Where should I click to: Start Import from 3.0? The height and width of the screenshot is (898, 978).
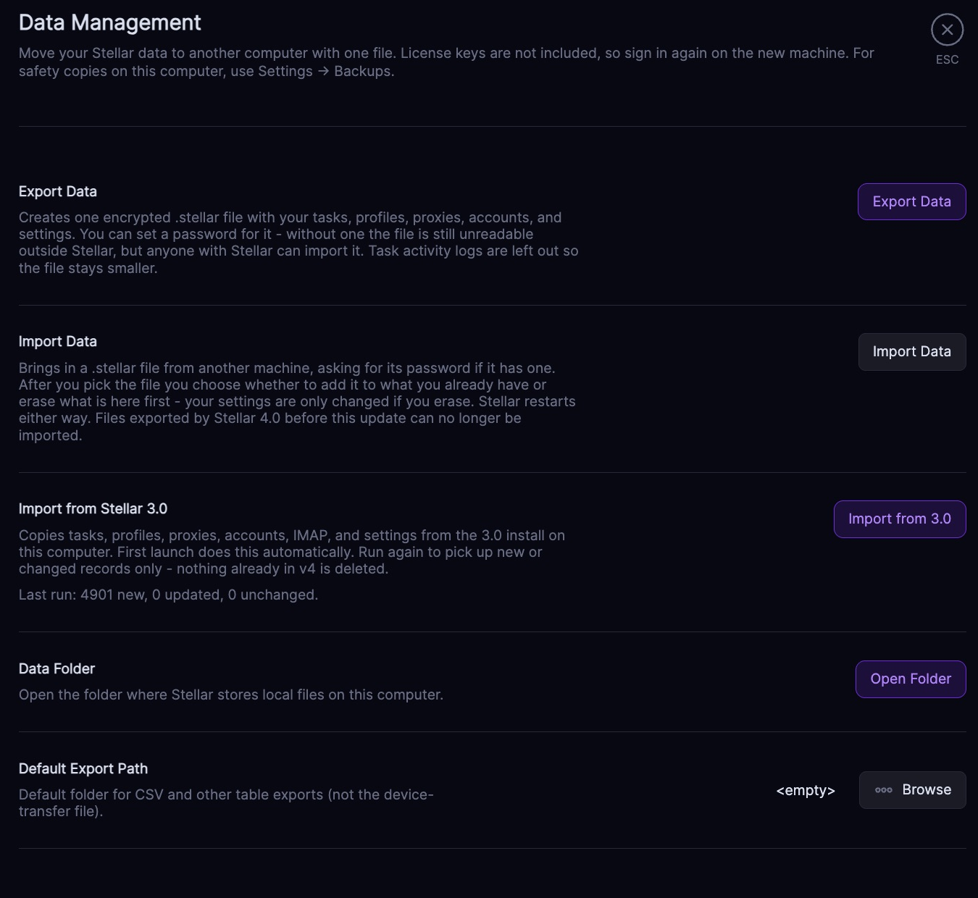(900, 519)
